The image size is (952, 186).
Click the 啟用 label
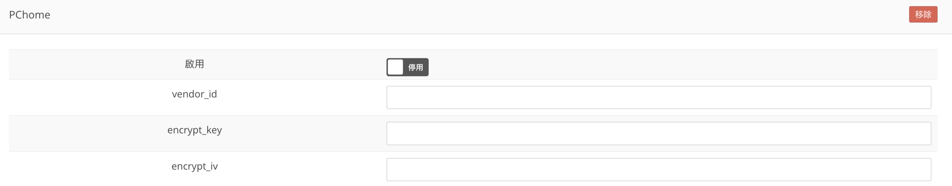coord(194,64)
